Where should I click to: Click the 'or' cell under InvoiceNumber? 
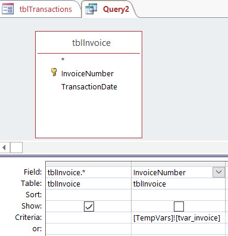click(x=178, y=229)
